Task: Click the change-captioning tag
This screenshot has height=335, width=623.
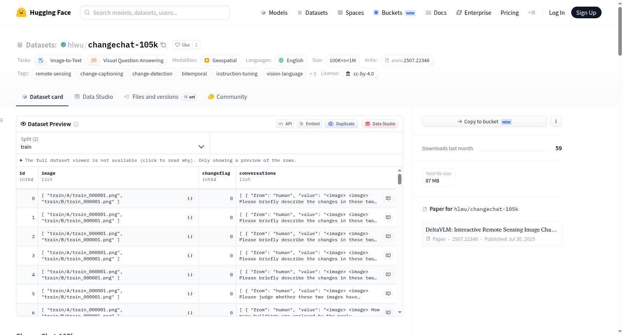Action: (102, 74)
